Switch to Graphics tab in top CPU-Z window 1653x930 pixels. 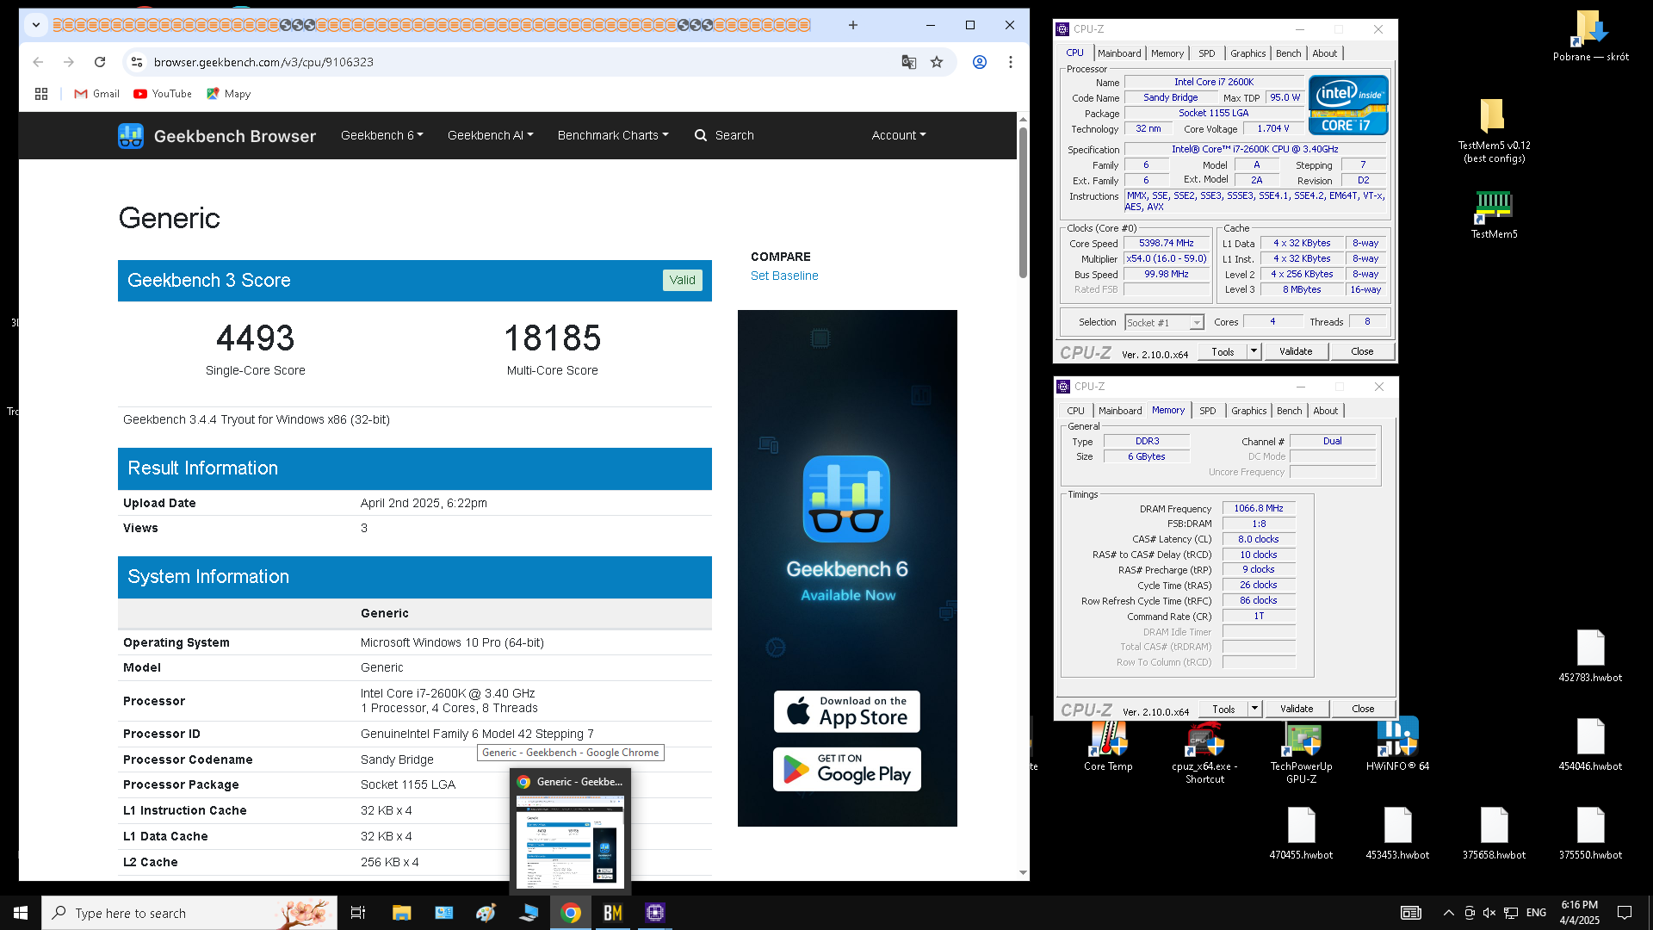pos(1247,53)
